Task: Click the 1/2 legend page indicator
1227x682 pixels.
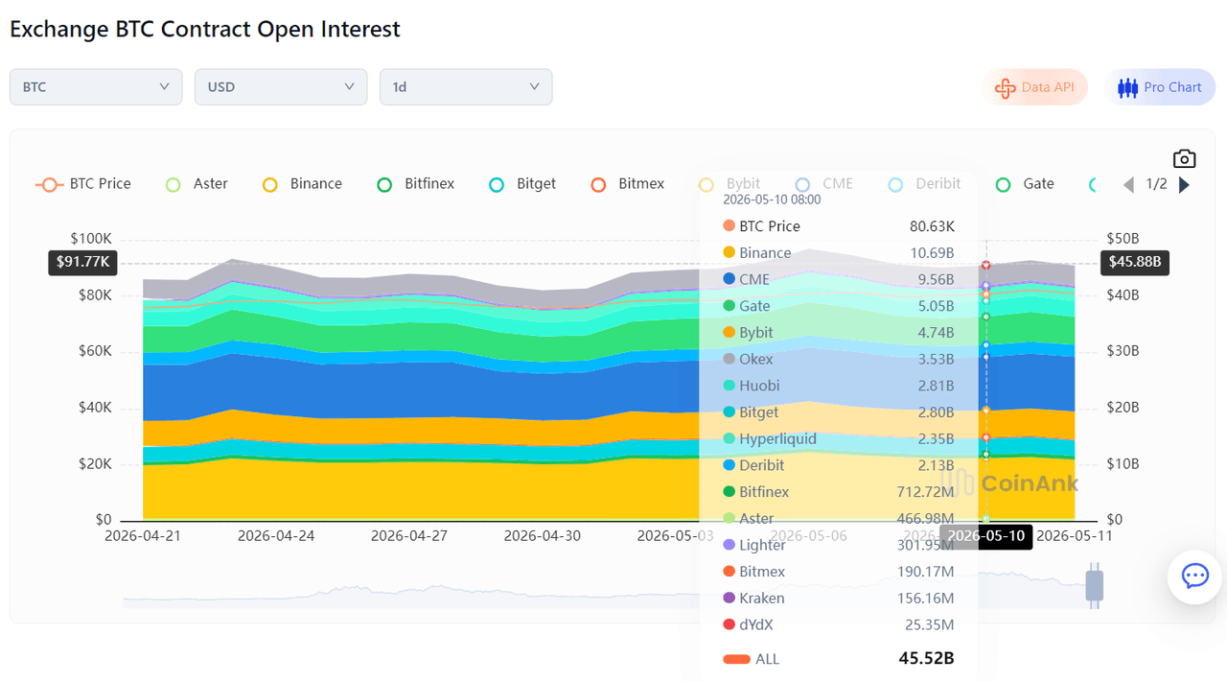Action: pyautogui.click(x=1157, y=184)
